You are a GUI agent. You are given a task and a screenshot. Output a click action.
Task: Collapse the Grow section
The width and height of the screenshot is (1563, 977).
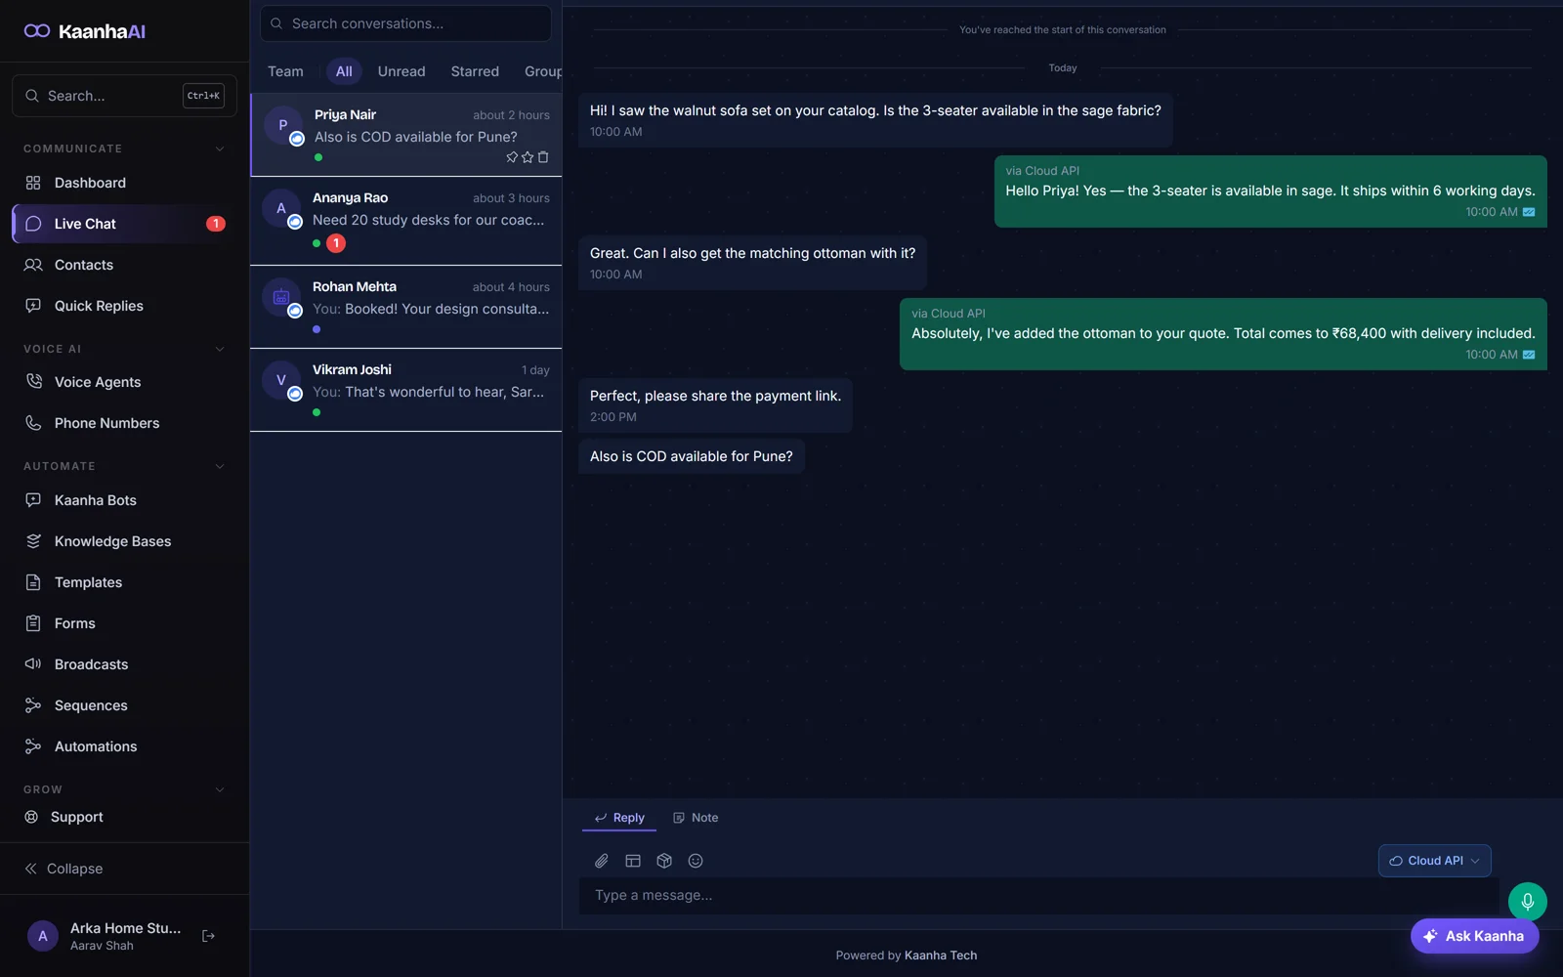pos(220,789)
